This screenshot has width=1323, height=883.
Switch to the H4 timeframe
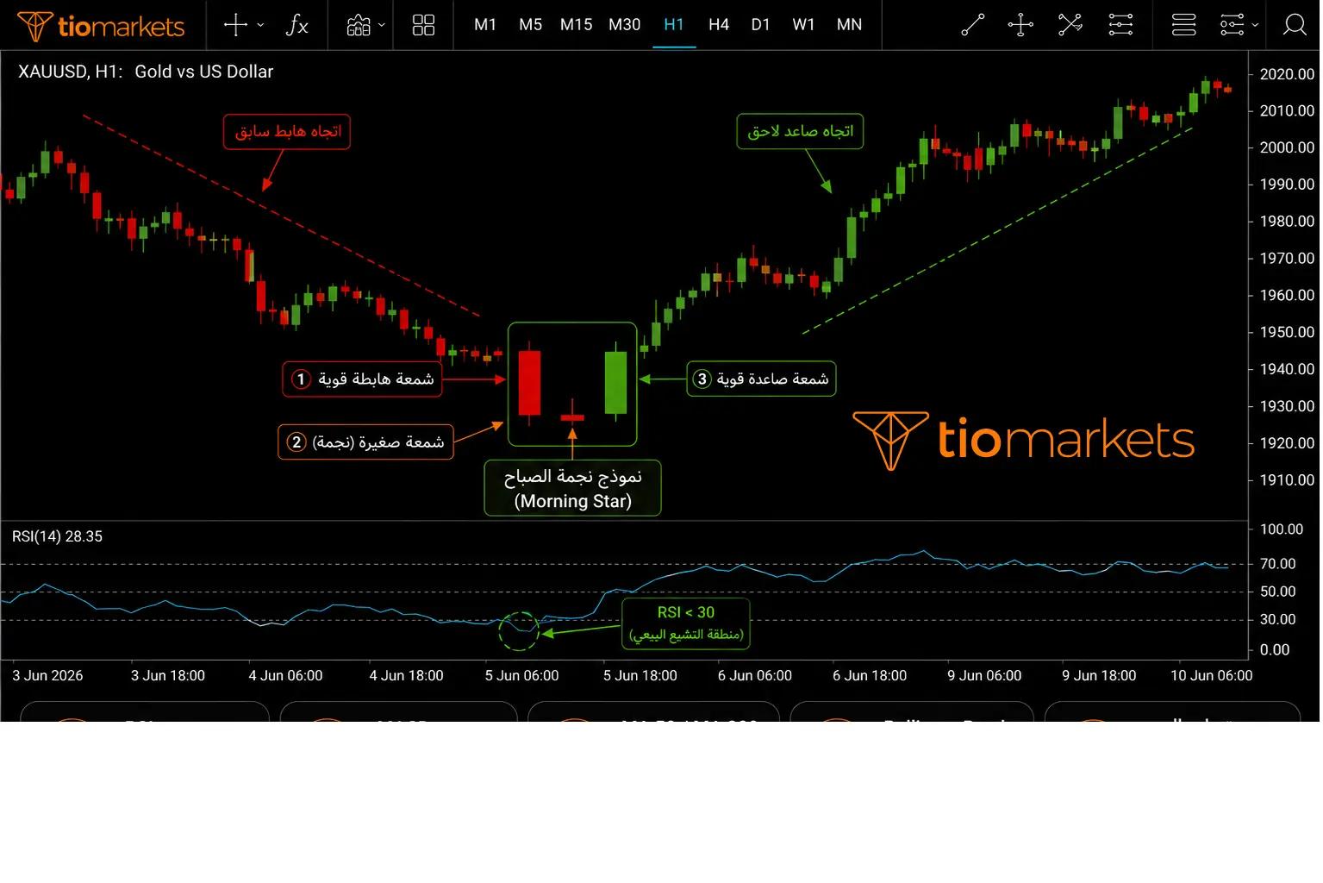point(718,25)
